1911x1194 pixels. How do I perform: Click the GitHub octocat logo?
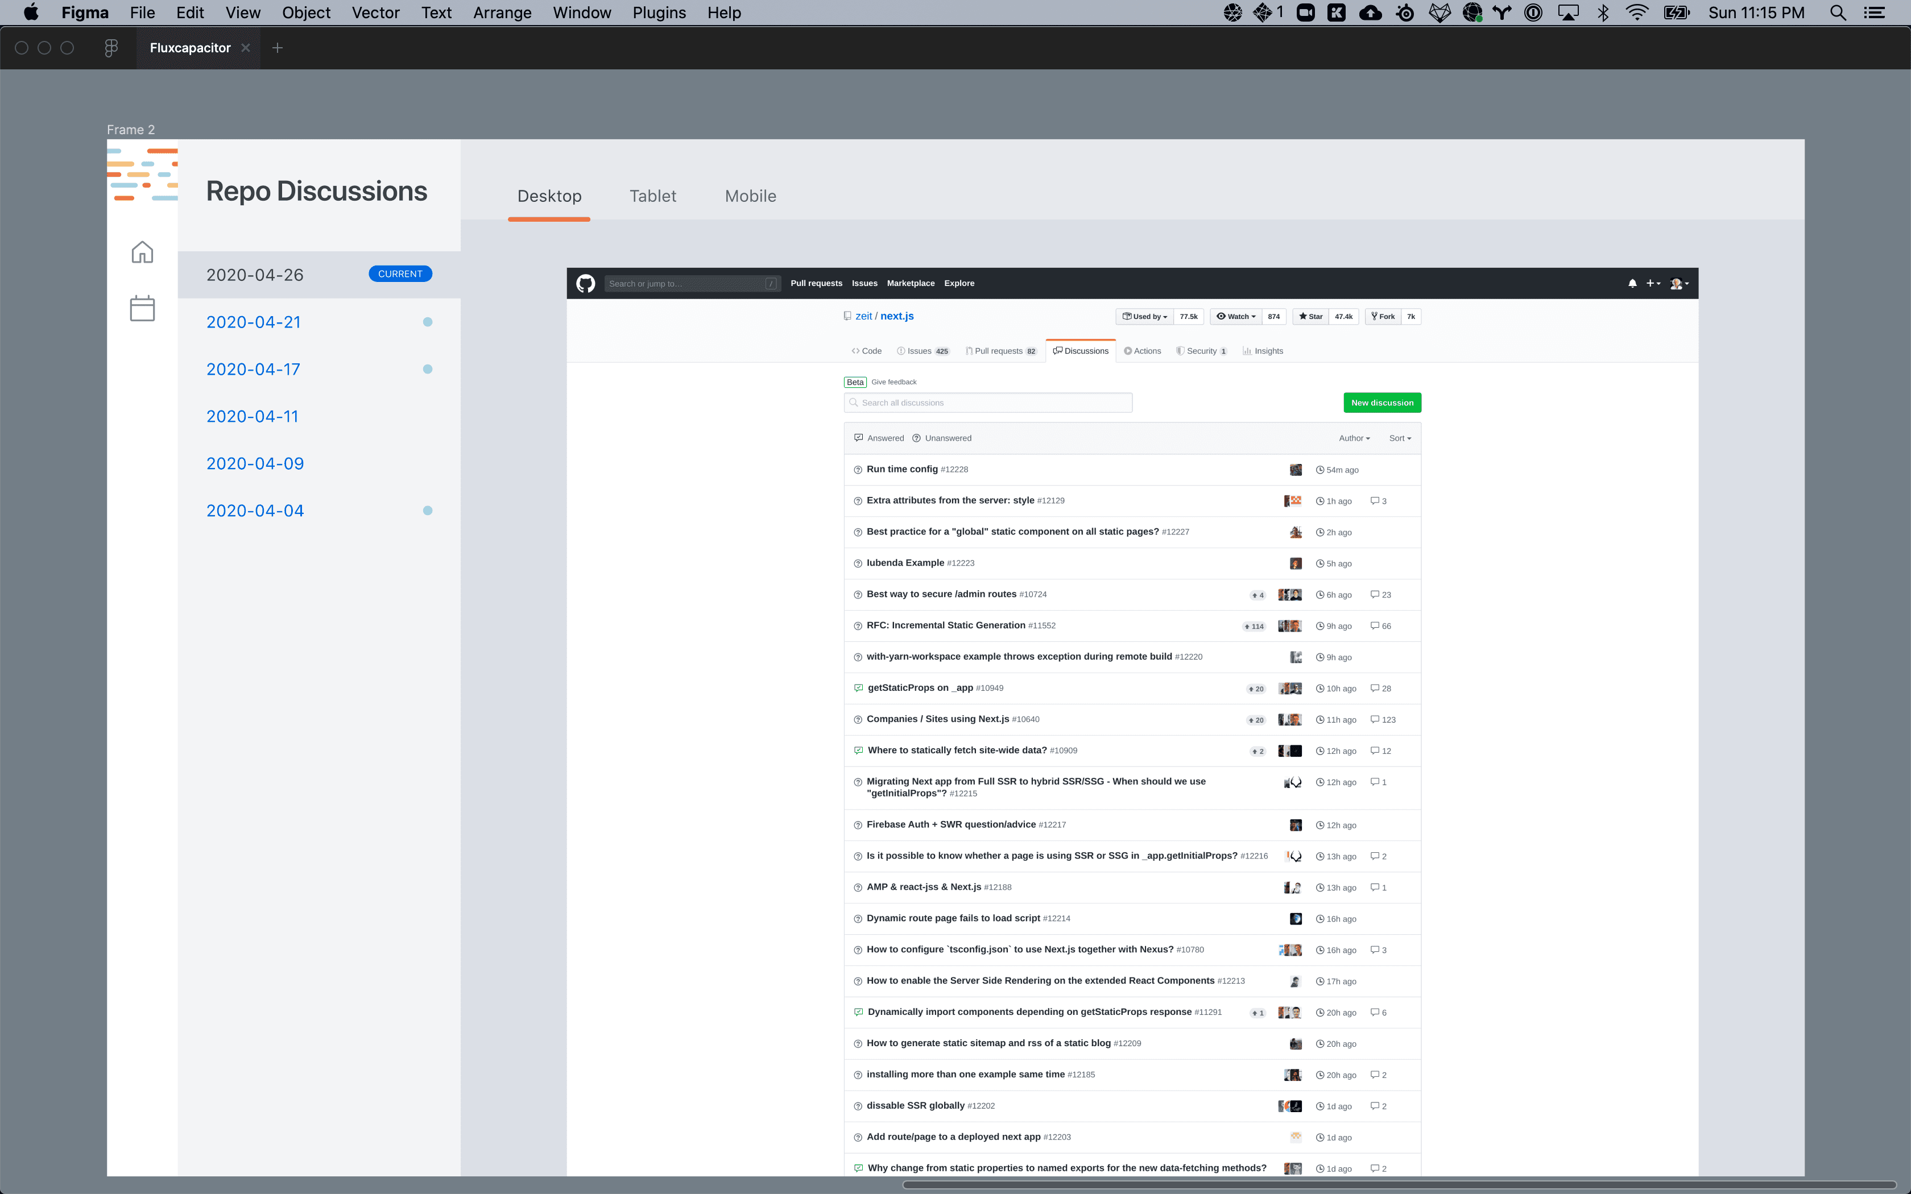point(585,284)
